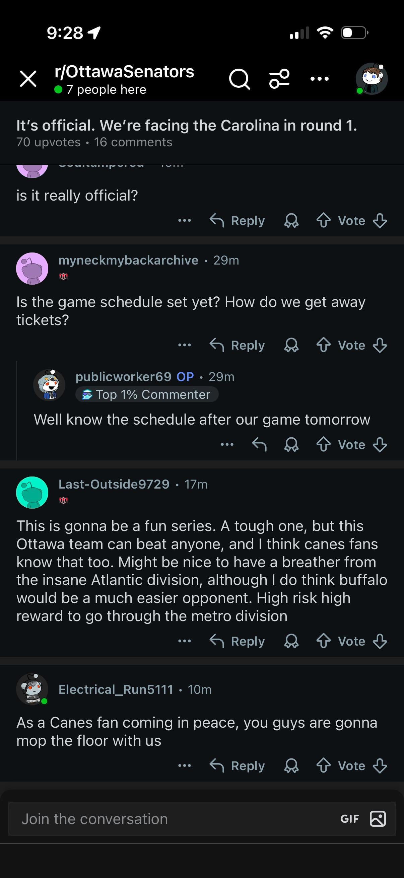Tap the reply arrow on publicworker69's comment
This screenshot has width=404, height=878.
tap(259, 444)
